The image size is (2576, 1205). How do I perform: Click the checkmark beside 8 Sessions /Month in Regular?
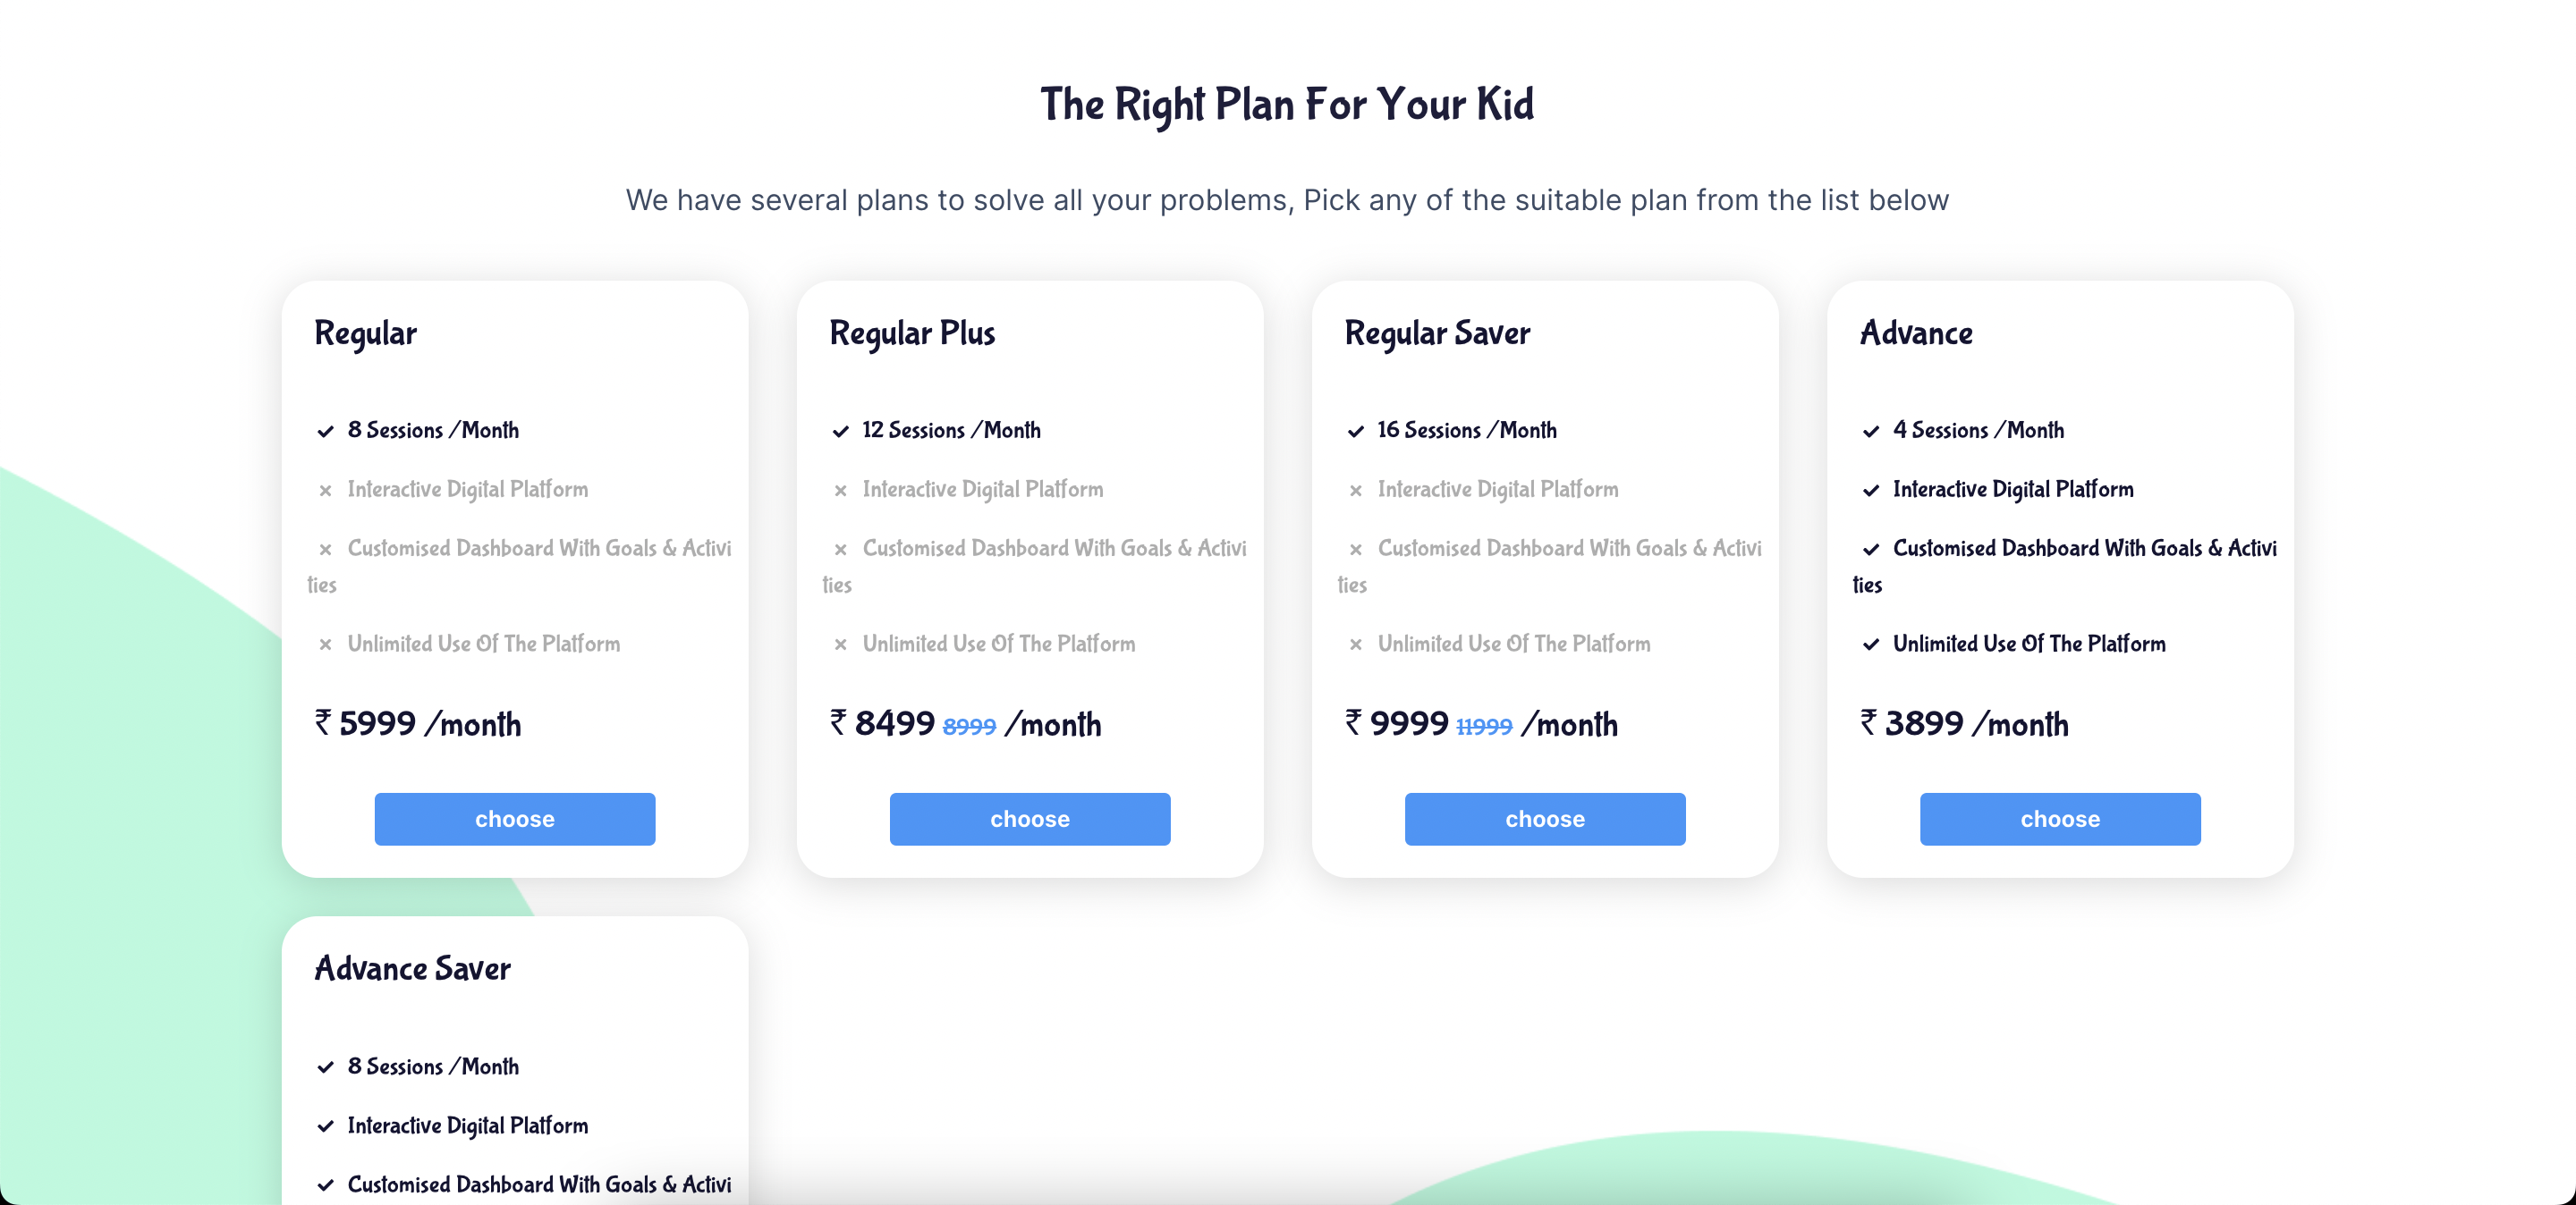[325, 432]
